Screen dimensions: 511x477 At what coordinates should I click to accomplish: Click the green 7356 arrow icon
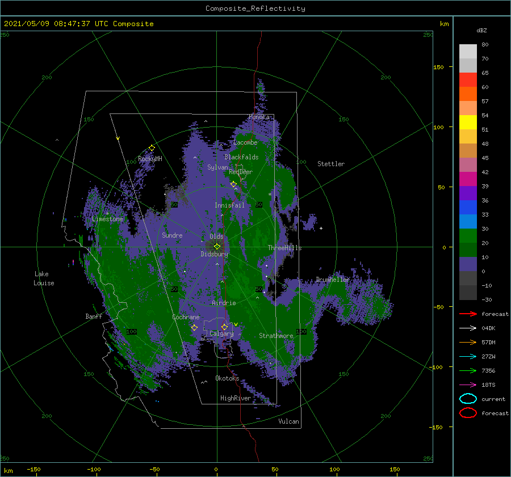coord(468,370)
